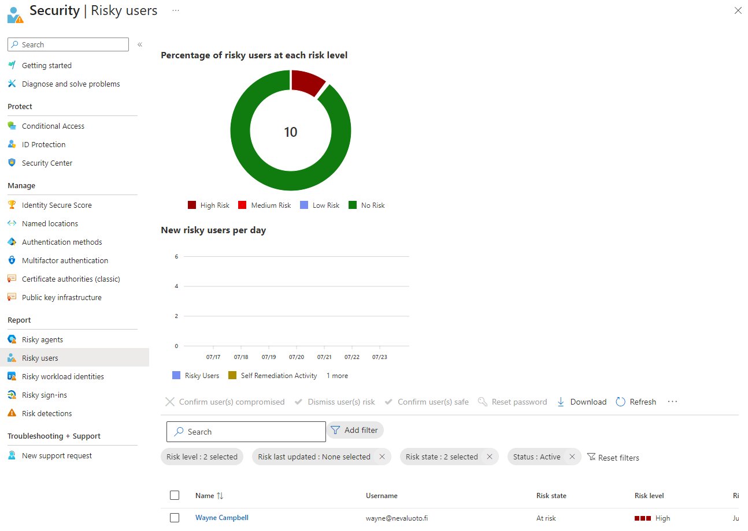
Task: Click the Named locations icon
Action: 12,223
